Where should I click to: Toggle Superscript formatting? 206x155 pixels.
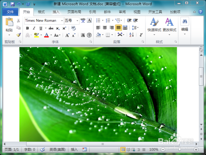[x=64, y=28]
